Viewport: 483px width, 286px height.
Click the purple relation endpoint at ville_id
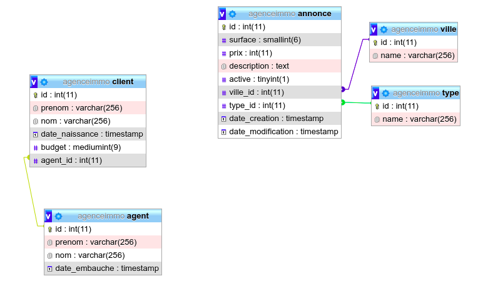(x=343, y=89)
